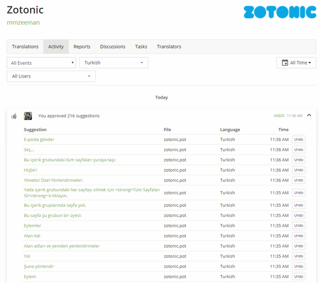Click UNDO for all 216 approvals
The width and height of the screenshot is (321, 283).
[279, 116]
